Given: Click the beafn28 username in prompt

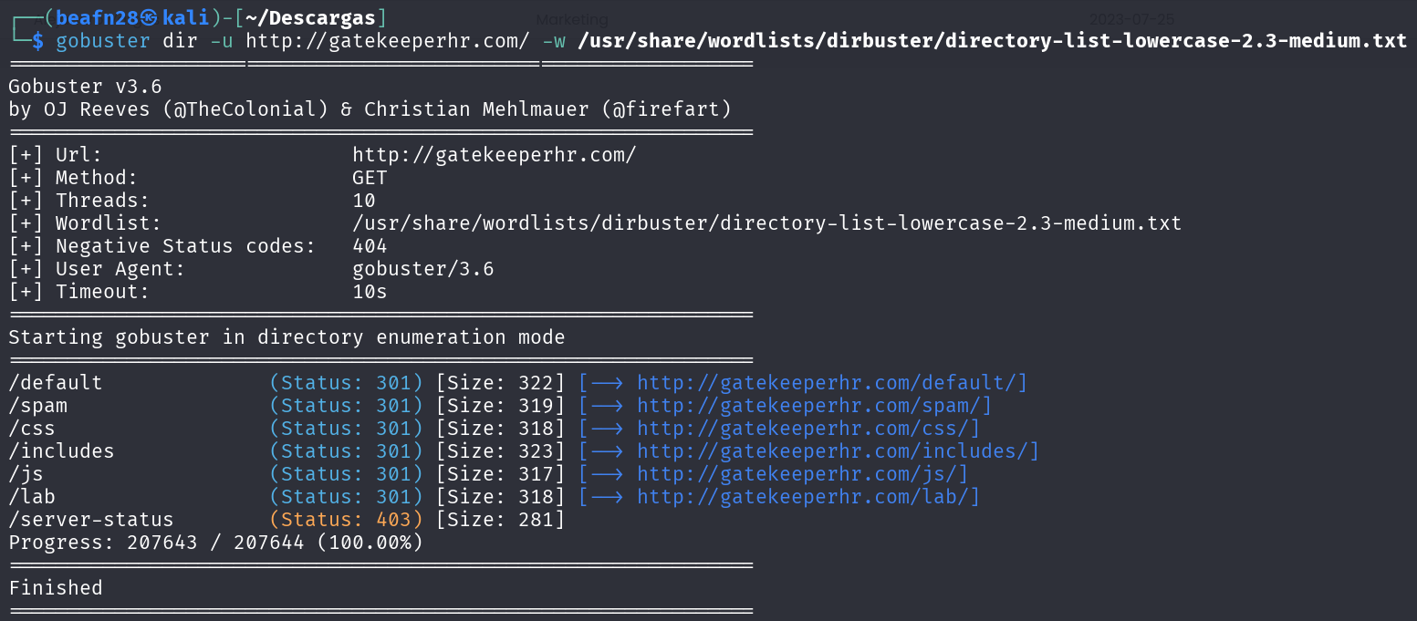Looking at the screenshot, I should (96, 18).
